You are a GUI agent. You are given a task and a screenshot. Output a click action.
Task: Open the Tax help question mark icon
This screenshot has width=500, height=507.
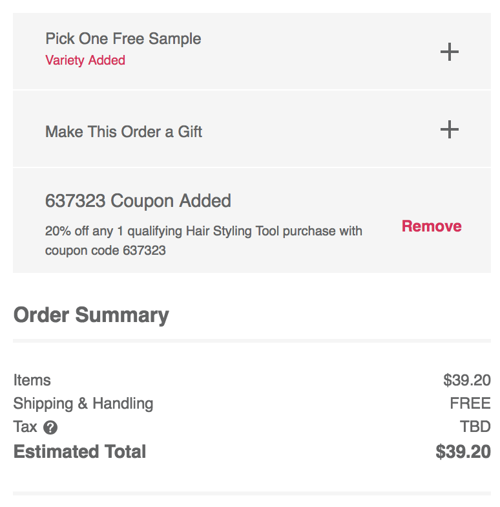coord(50,427)
